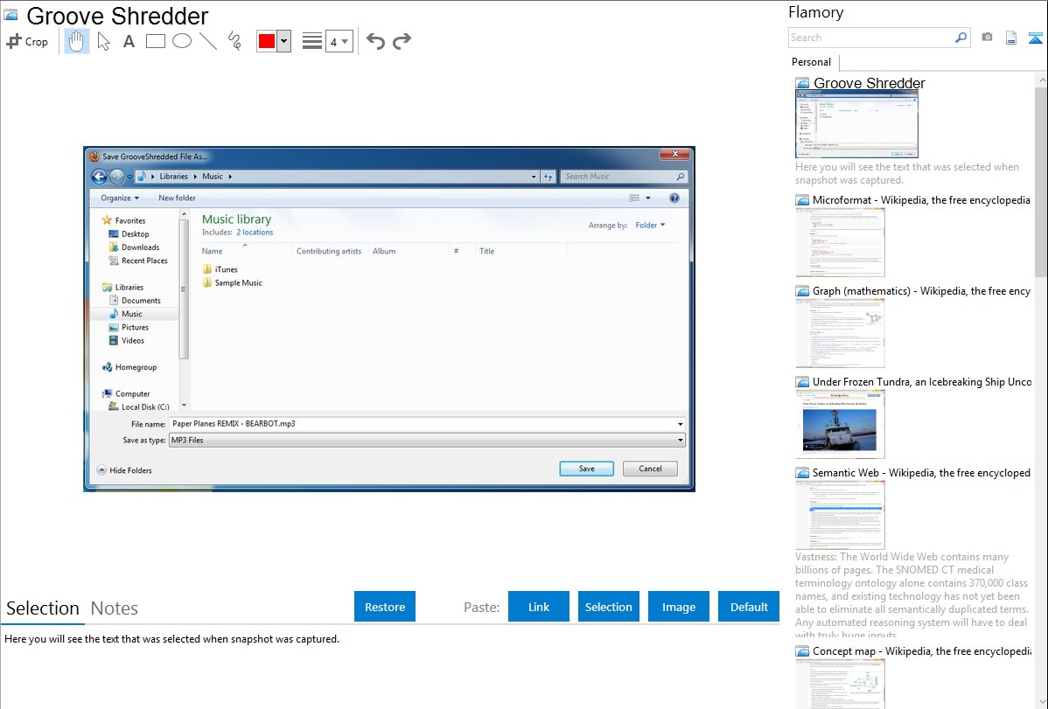Click the Paste Selection button
This screenshot has width=1048, height=709.
coord(608,607)
